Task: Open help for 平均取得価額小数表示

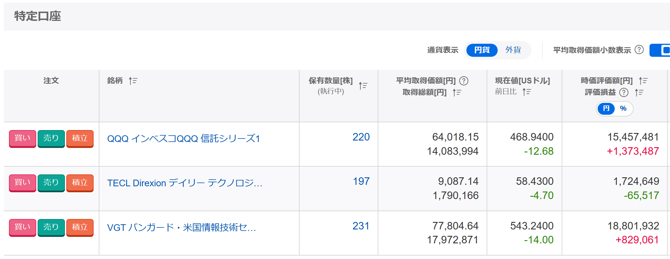Action: point(639,50)
